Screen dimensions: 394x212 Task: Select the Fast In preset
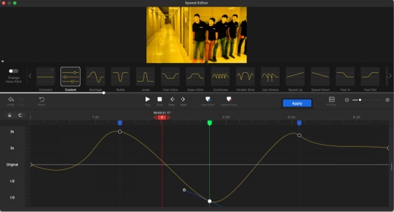(345, 77)
